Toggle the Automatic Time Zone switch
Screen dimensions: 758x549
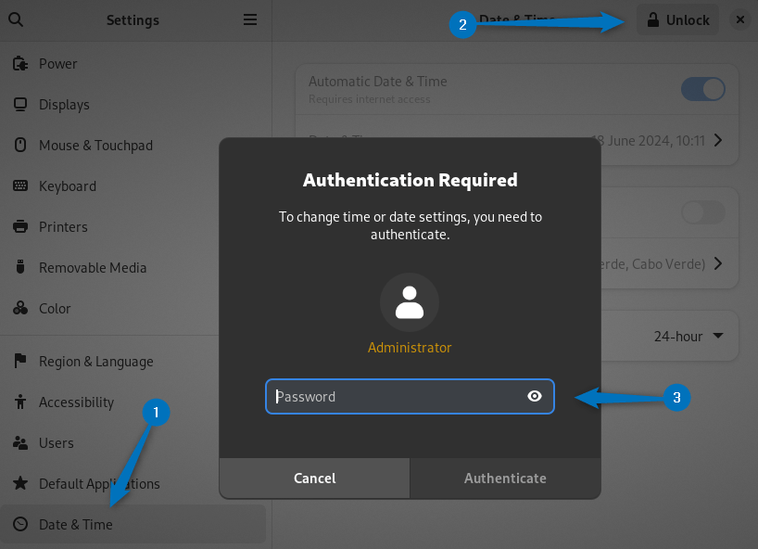pyautogui.click(x=702, y=212)
